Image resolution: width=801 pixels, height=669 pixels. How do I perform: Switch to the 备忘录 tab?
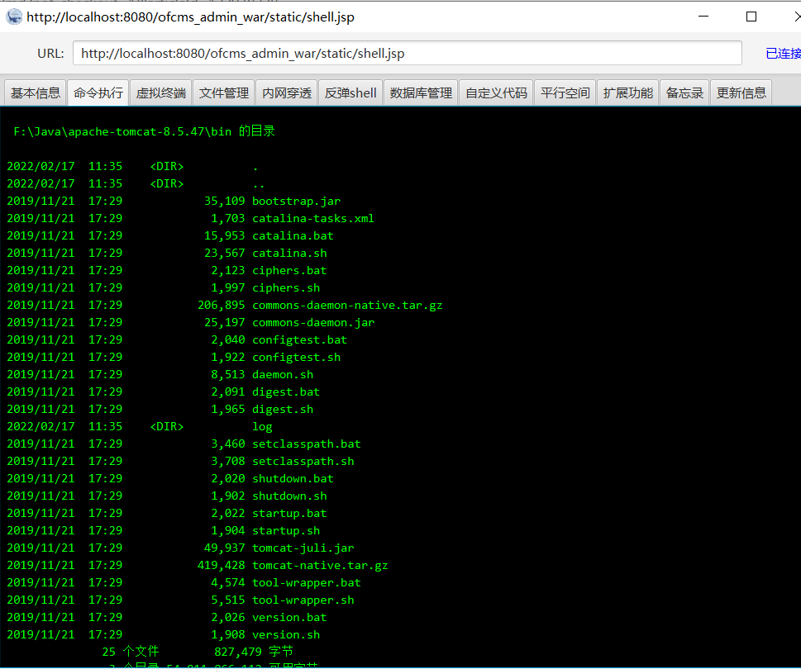pyautogui.click(x=684, y=93)
